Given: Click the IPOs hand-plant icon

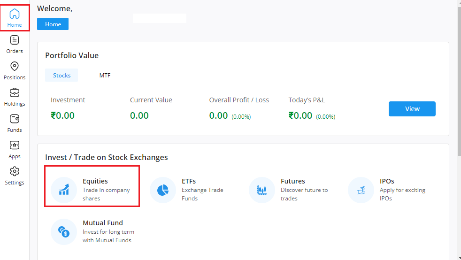Looking at the screenshot, I should pyautogui.click(x=361, y=190).
